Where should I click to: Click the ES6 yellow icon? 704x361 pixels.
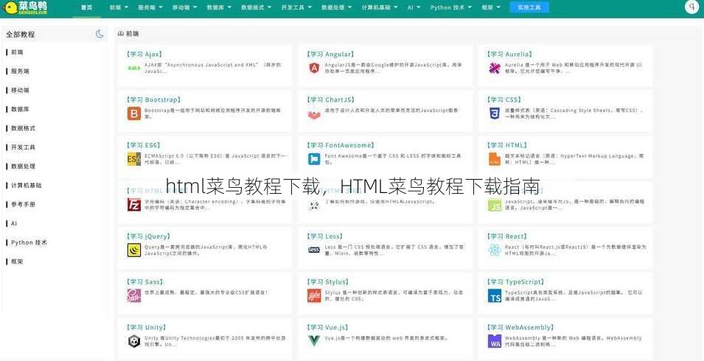tap(133, 159)
